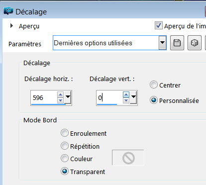Click the blue slider bar under Décalage horiz. field

pyautogui.click(x=49, y=104)
